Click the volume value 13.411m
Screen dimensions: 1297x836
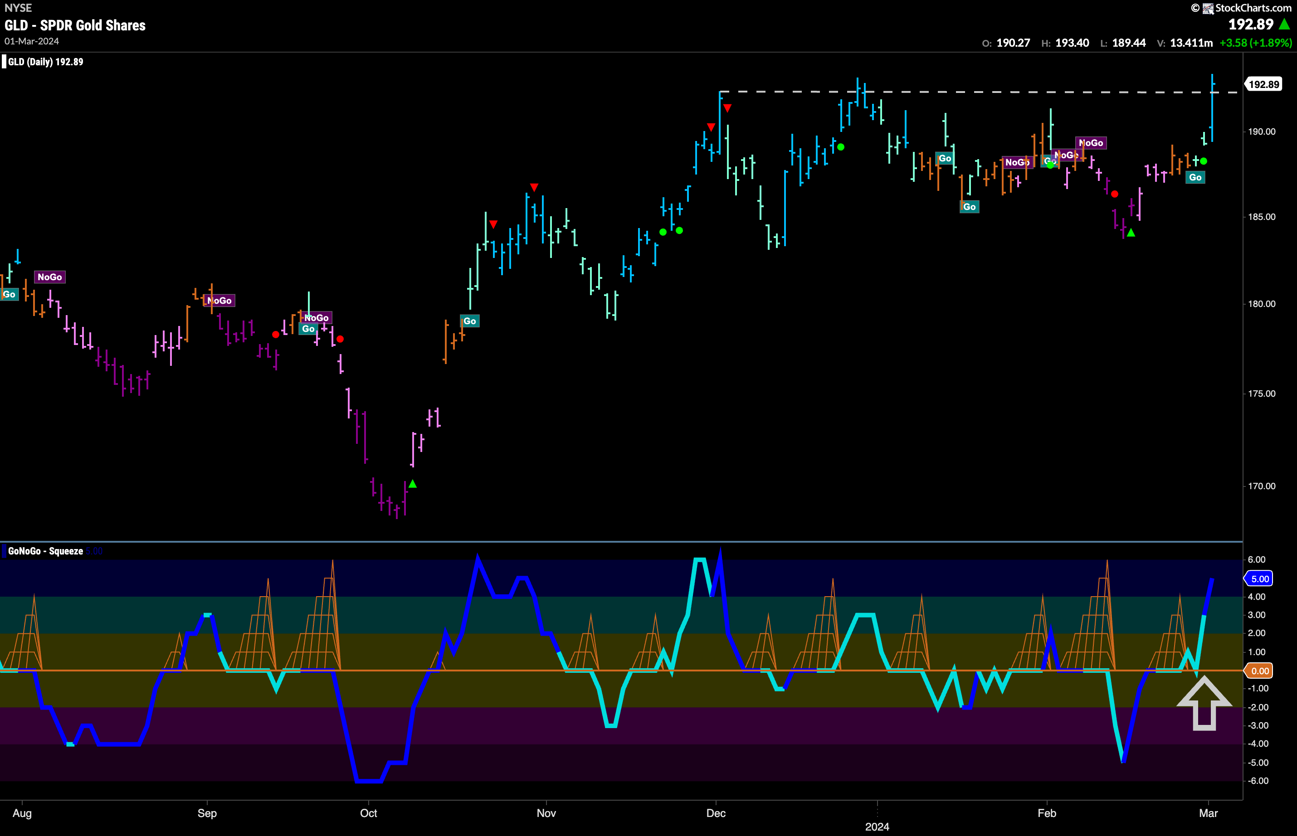coord(1191,43)
